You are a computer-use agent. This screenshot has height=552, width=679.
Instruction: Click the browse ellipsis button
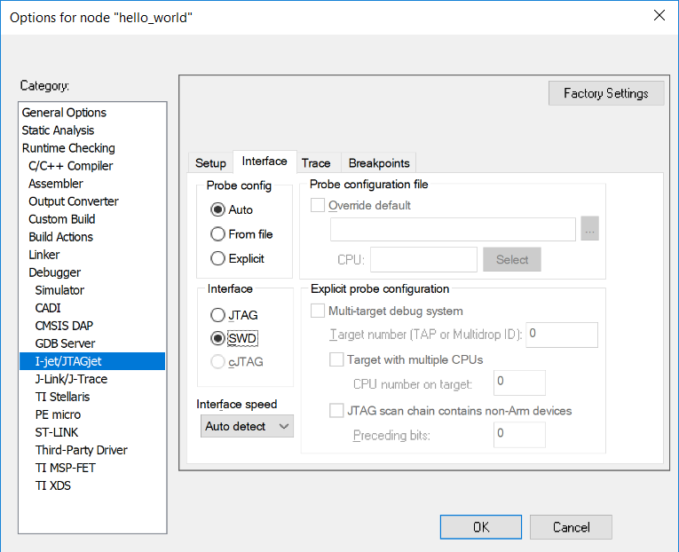pyautogui.click(x=590, y=229)
